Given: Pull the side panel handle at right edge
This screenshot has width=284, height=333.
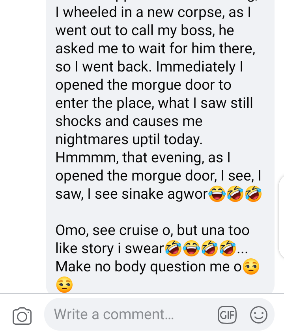Looking at the screenshot, I should pos(282,217).
